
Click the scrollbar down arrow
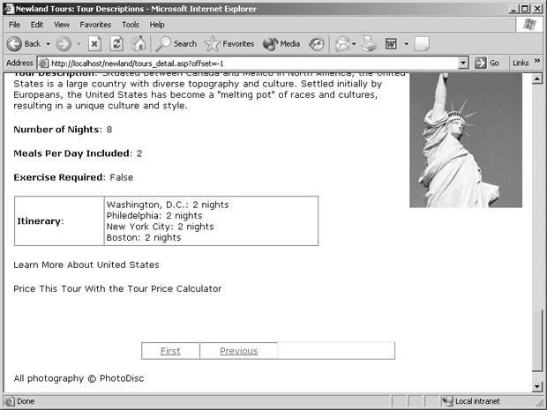pos(537,385)
